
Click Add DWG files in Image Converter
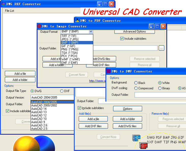(105, 59)
